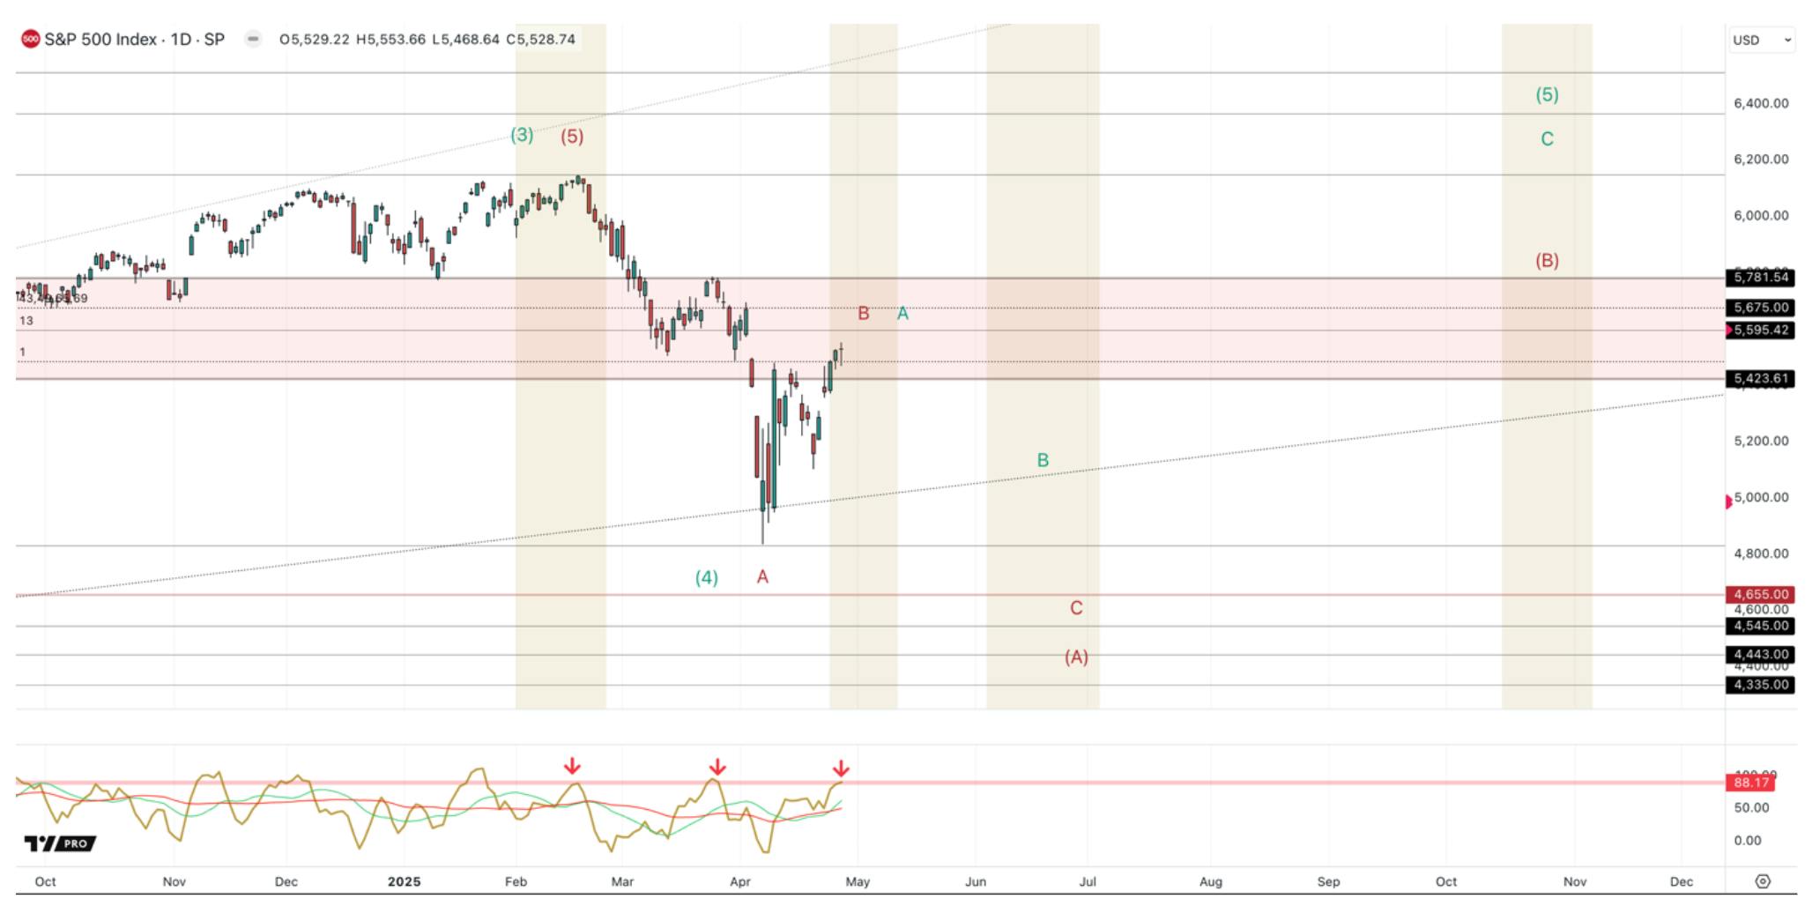Click the 5,595.42 price level tag
The width and height of the screenshot is (1812, 906).
1761,330
